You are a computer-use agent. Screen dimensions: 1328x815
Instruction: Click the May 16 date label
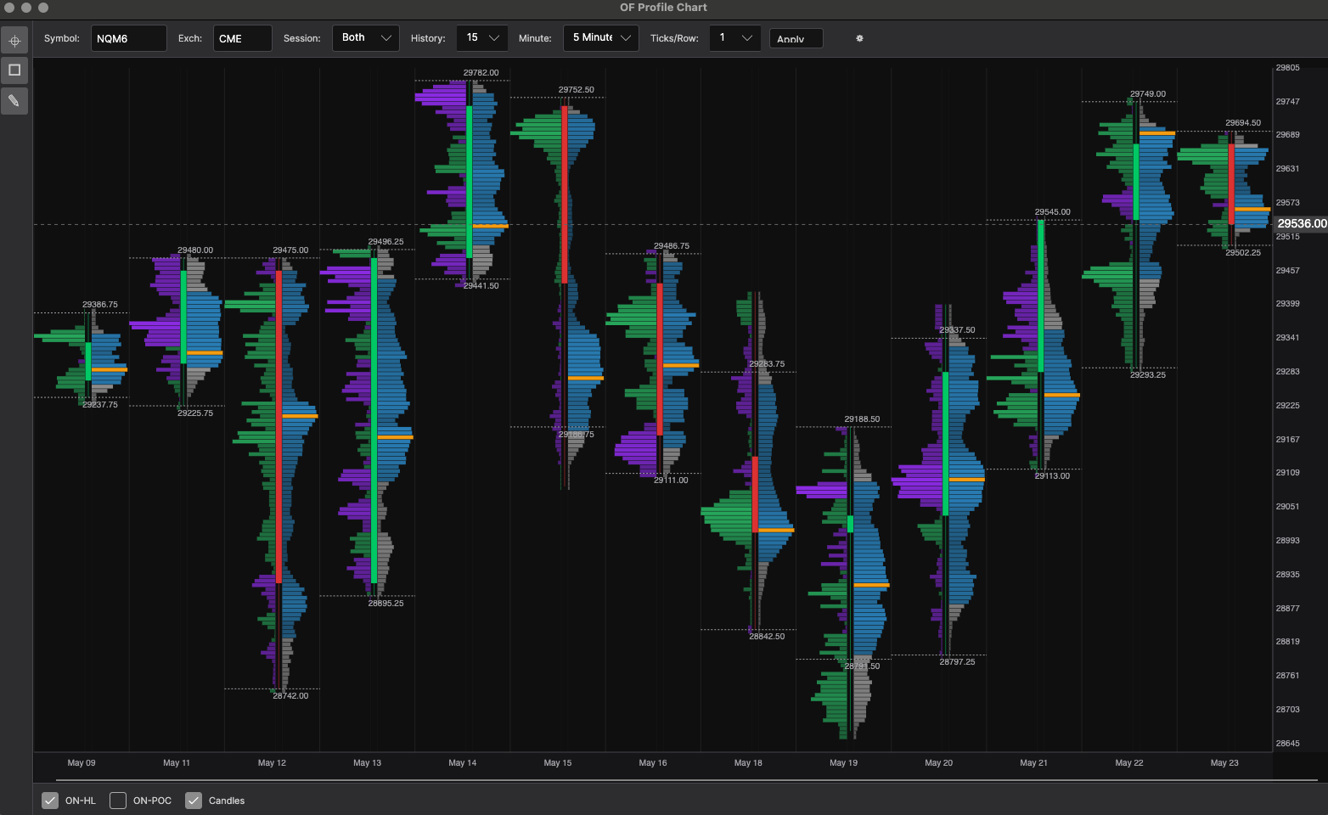pyautogui.click(x=653, y=762)
